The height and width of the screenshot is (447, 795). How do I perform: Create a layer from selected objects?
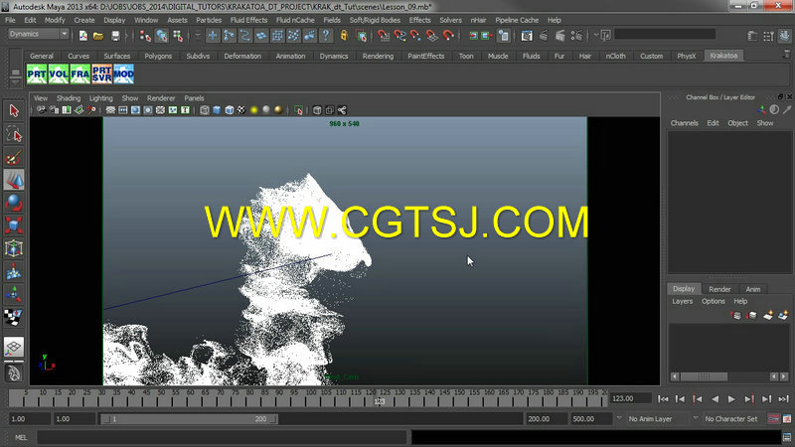click(783, 315)
